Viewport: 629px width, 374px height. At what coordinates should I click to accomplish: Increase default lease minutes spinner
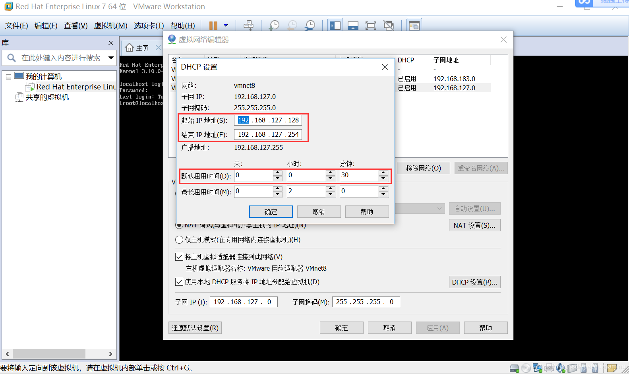[383, 172]
